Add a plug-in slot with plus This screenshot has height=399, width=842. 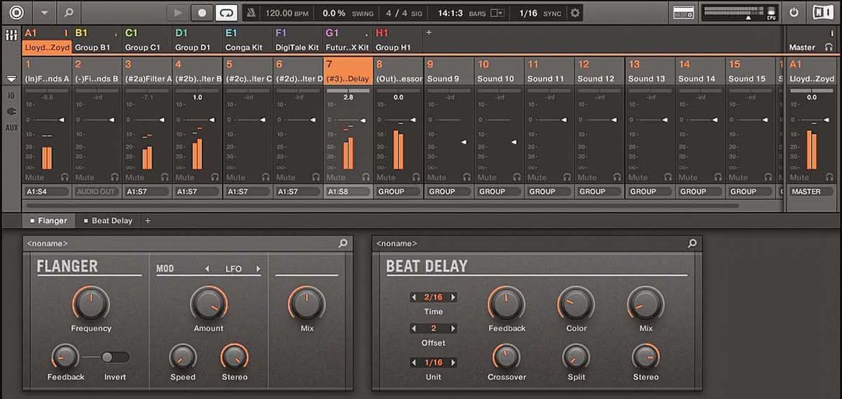[x=148, y=221]
